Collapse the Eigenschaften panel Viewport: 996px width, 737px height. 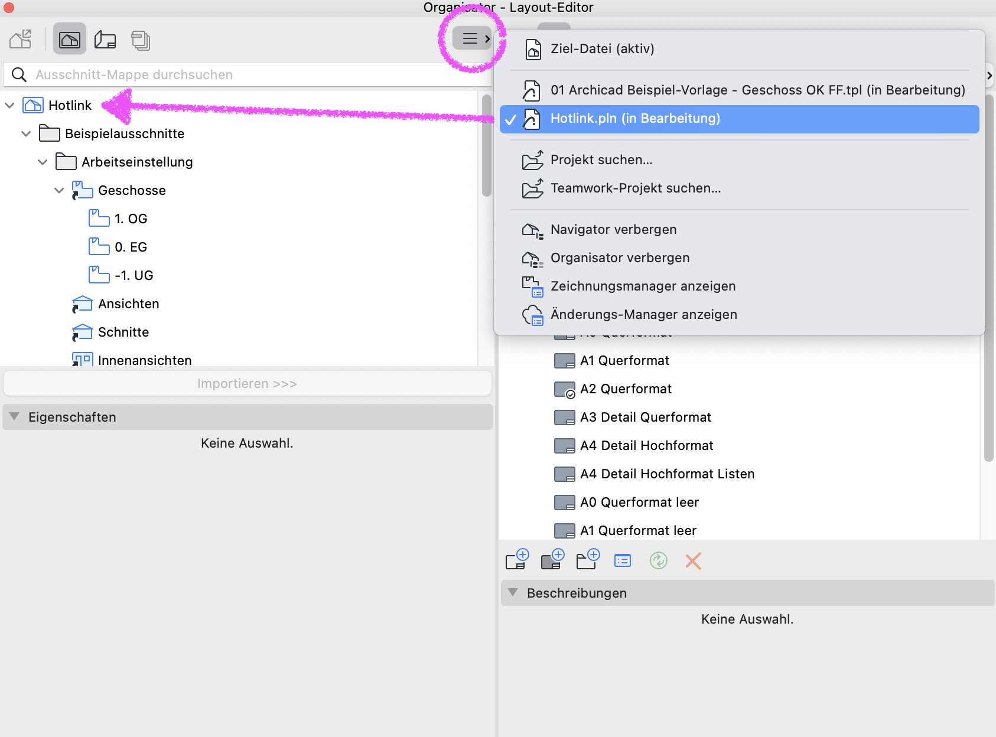point(14,416)
